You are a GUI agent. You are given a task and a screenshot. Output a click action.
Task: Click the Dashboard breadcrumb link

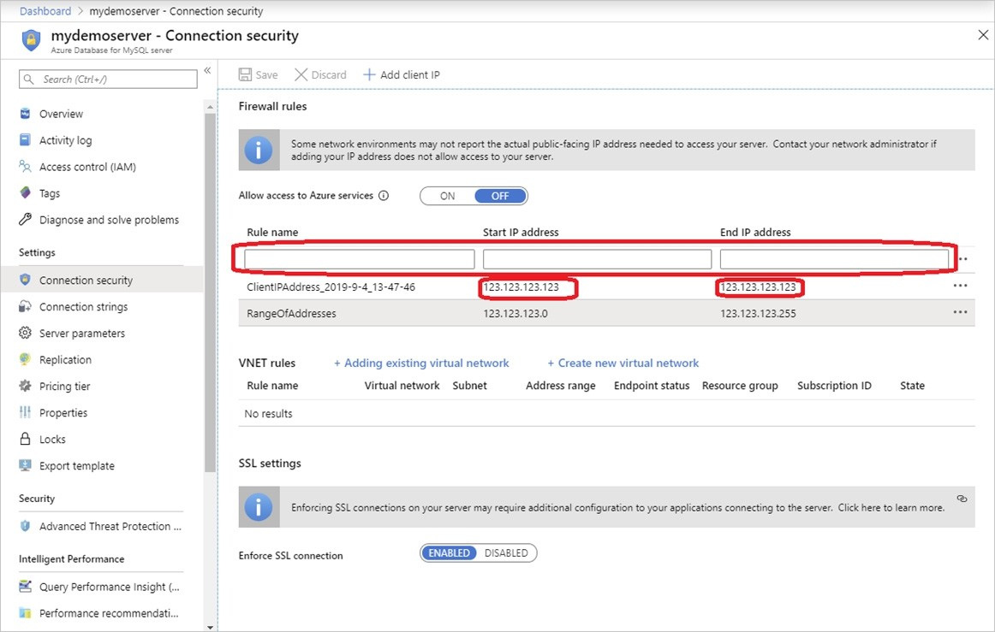(x=45, y=11)
